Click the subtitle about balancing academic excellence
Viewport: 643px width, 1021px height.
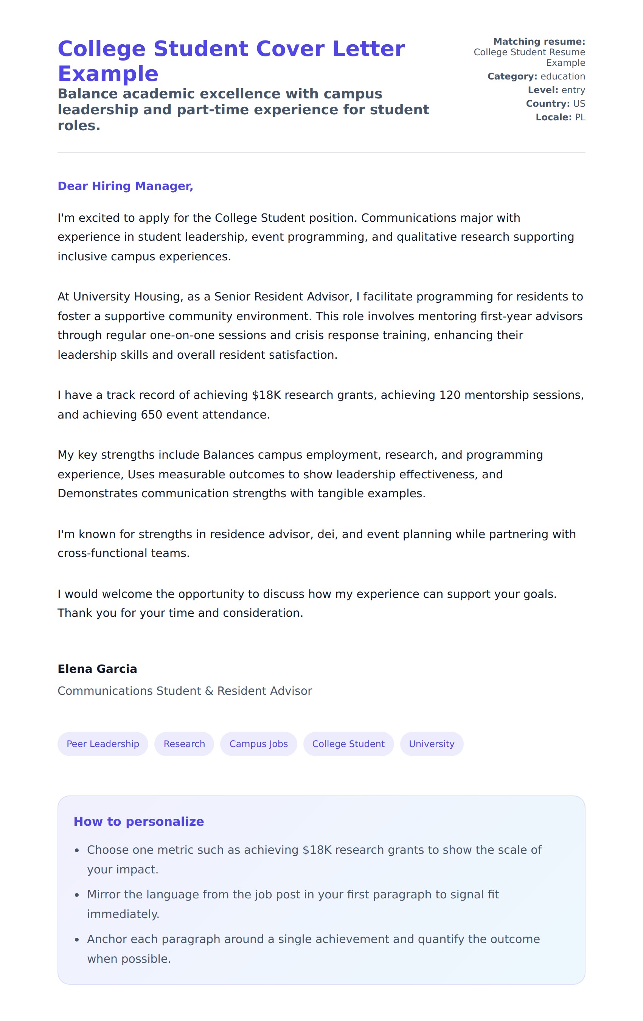tap(243, 109)
